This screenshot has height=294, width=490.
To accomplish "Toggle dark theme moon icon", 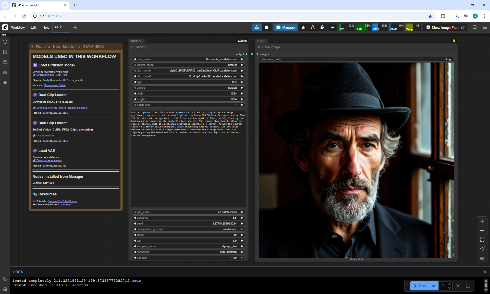I will click(5, 279).
